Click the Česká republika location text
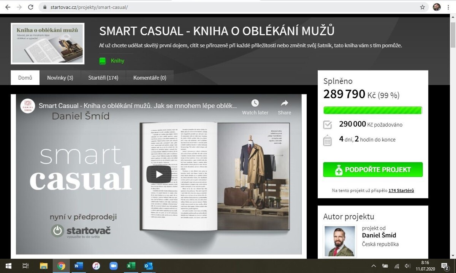Viewport: 456px width, 273px height. pos(380,244)
